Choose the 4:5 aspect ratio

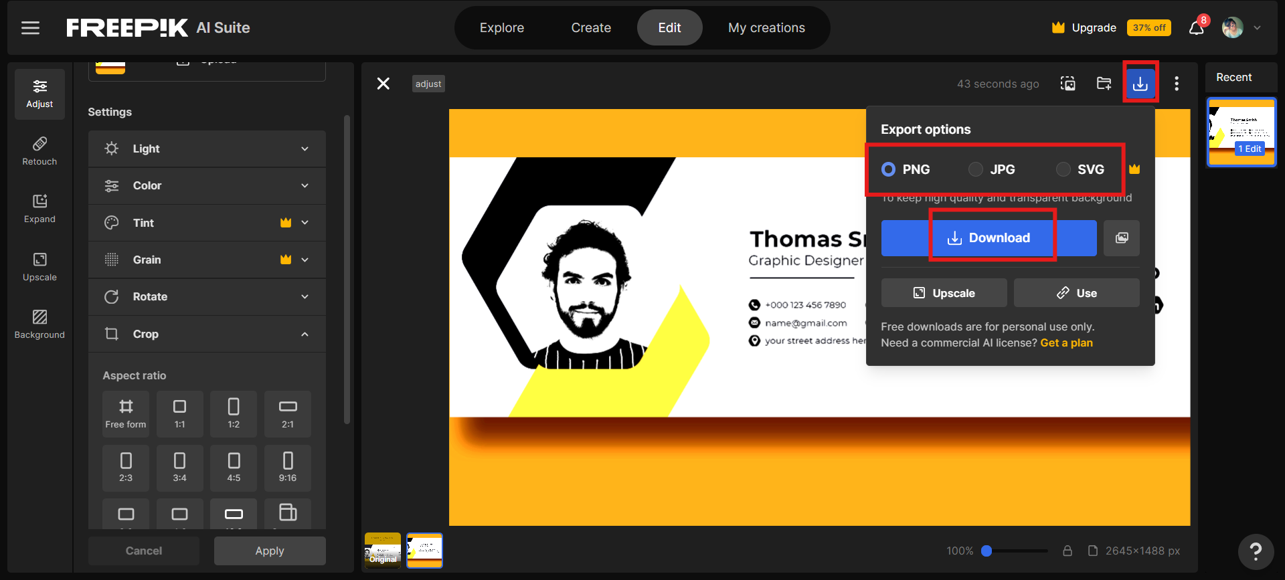pyautogui.click(x=234, y=468)
